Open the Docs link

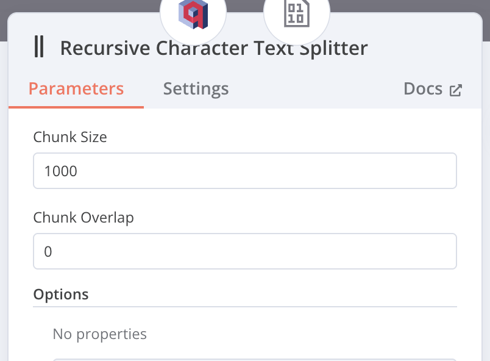coord(423,89)
